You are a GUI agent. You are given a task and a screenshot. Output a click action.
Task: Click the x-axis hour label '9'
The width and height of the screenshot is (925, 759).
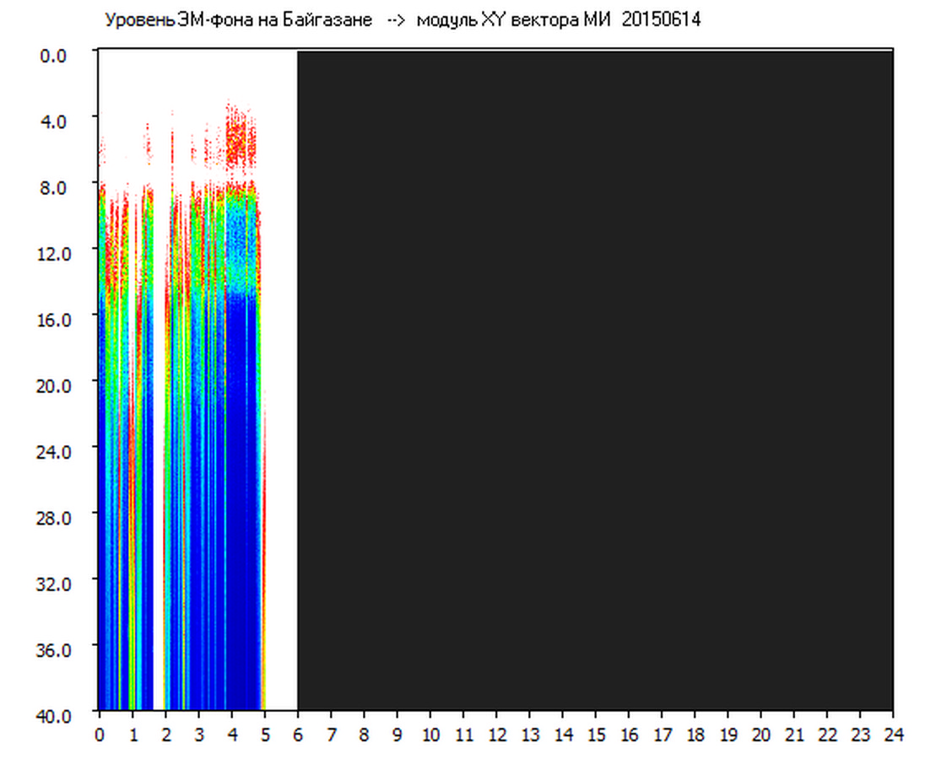click(x=398, y=735)
